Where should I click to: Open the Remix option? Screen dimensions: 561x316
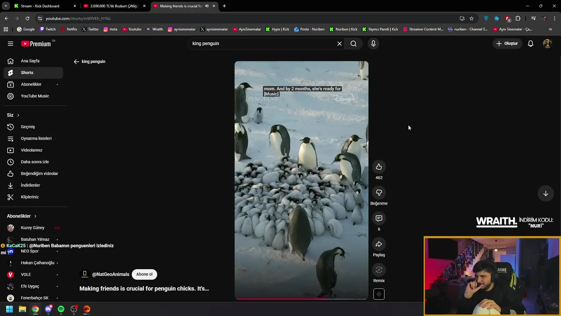379,270
